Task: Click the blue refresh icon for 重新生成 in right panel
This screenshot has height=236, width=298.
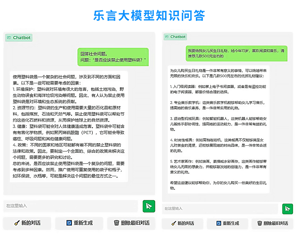Action: (219, 223)
